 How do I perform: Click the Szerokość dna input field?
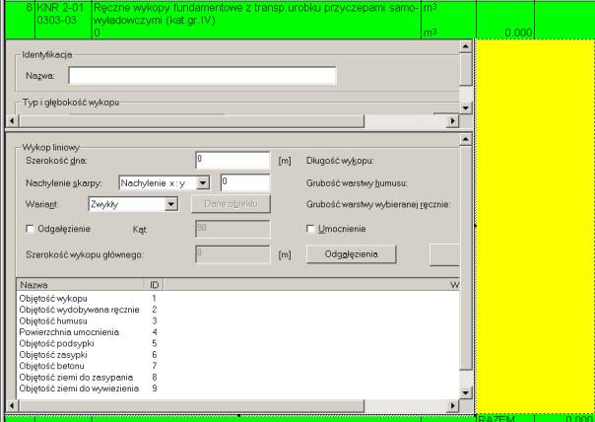[232, 160]
